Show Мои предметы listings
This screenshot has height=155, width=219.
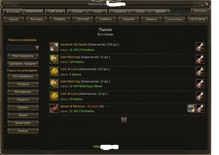point(23,56)
